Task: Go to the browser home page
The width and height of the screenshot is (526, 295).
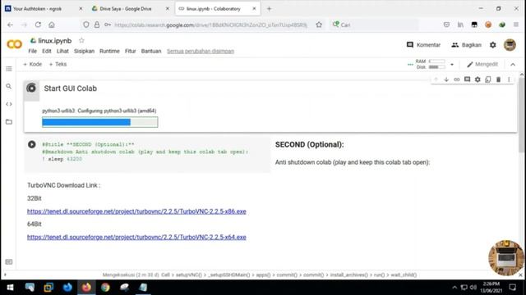Action: pos(52,25)
